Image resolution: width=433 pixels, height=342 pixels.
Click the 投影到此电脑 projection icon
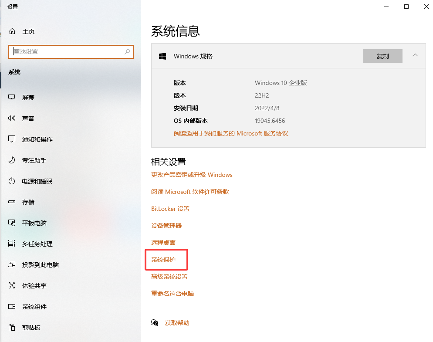12,264
